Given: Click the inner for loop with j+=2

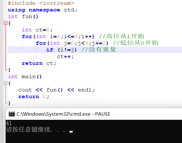Looking at the screenshot, I should (72, 43).
